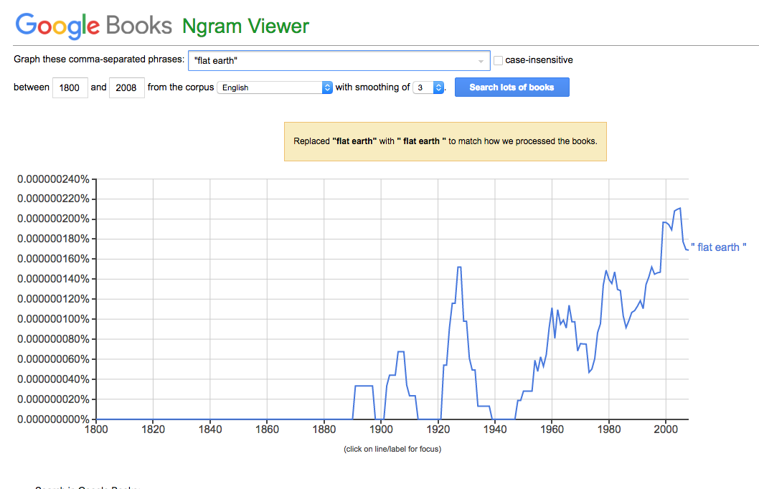Image resolution: width=759 pixels, height=489 pixels.
Task: Click the "click on line/label for focus" text
Action: point(392,449)
